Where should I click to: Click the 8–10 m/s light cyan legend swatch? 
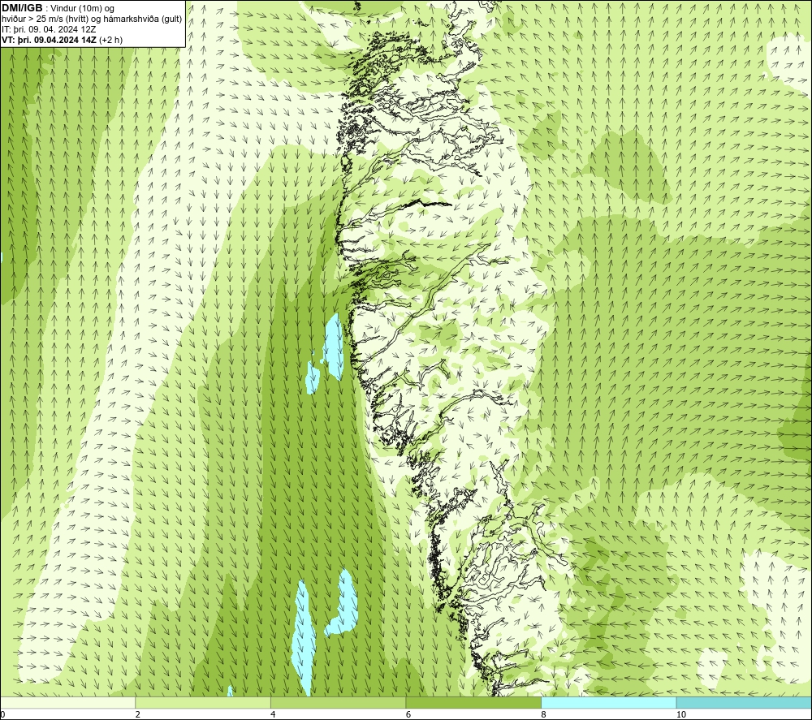[x=608, y=702]
